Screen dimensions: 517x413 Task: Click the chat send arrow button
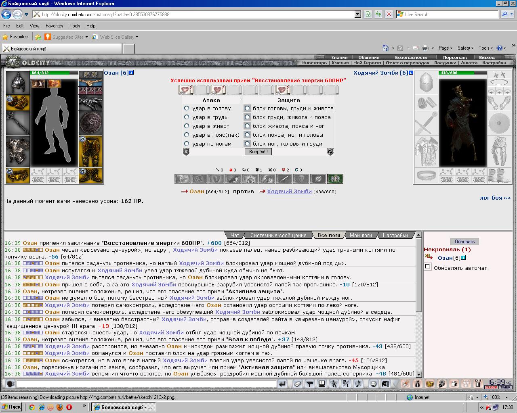click(x=283, y=384)
